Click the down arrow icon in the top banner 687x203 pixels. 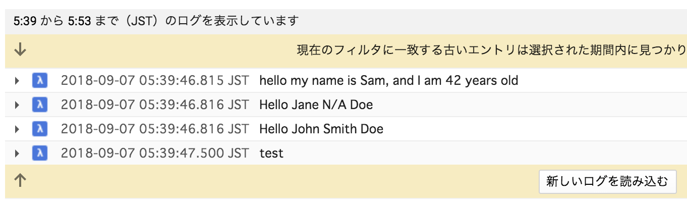[x=20, y=50]
